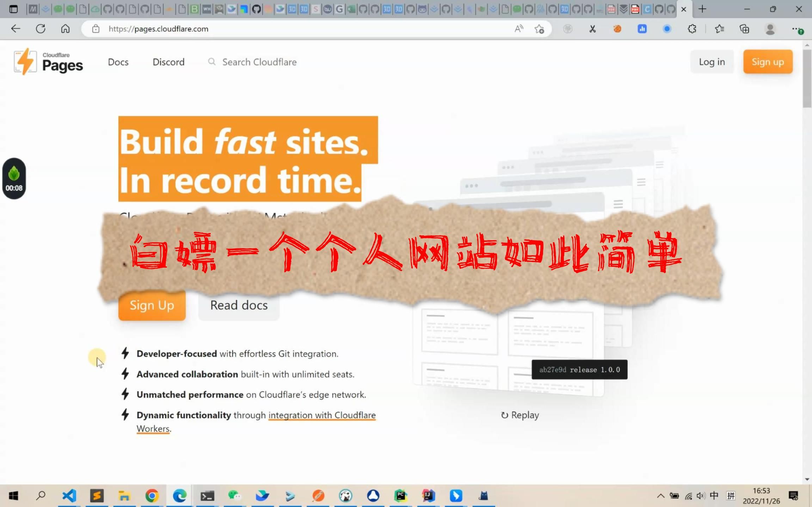Click the page vertical scrollbar thumb
Image resolution: width=812 pixels, height=507 pixels.
click(x=807, y=78)
